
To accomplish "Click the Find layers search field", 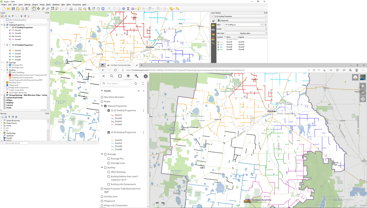I will 118,83.
